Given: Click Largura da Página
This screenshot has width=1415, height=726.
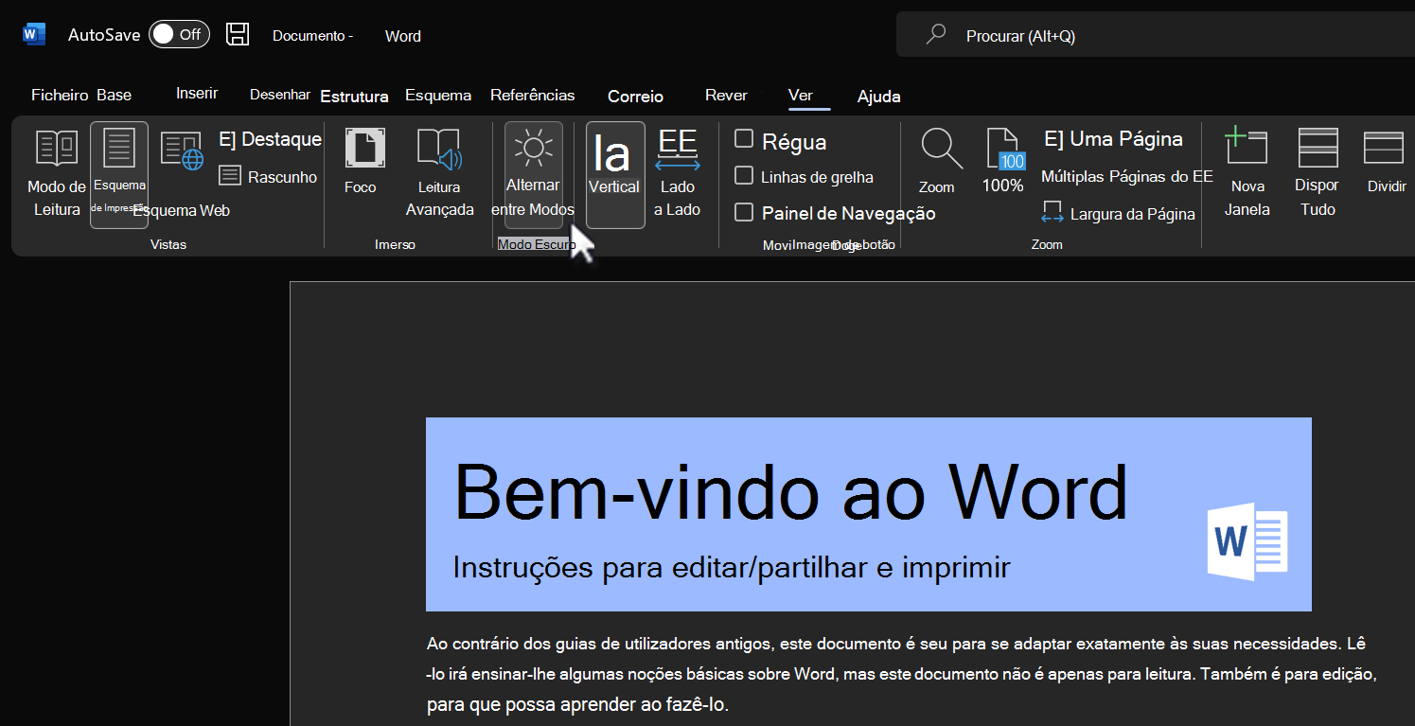Looking at the screenshot, I should [x=1118, y=213].
